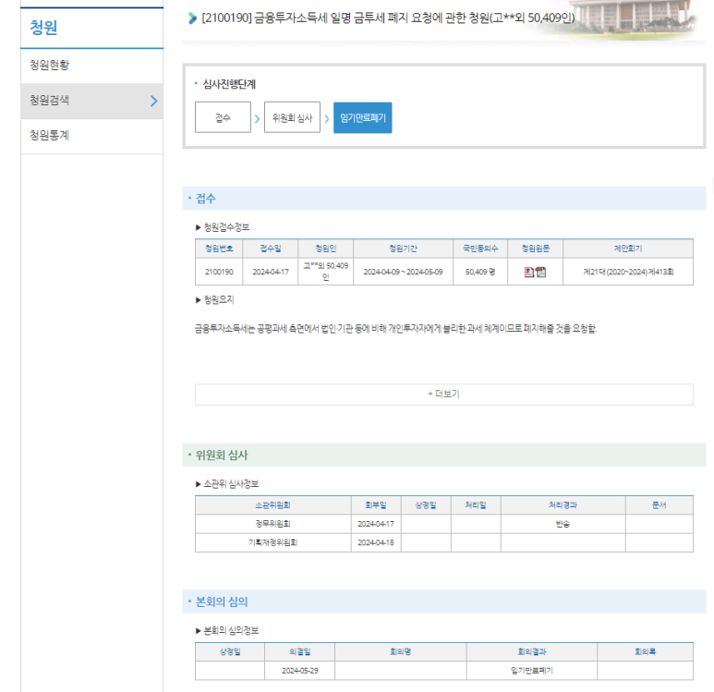
Task: Click the 접수 step box
Action: (x=223, y=118)
